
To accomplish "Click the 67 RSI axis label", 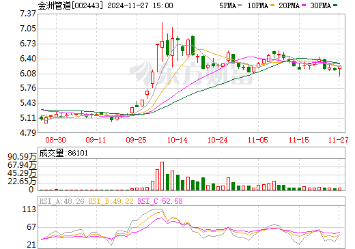I will tap(31, 227).
